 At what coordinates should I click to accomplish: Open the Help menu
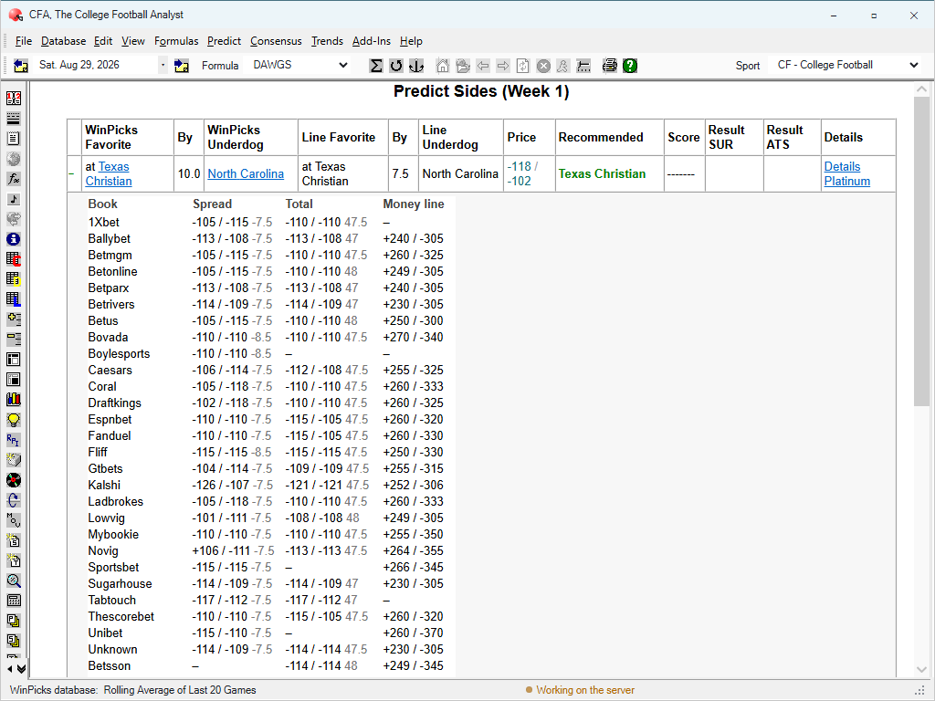click(x=411, y=41)
